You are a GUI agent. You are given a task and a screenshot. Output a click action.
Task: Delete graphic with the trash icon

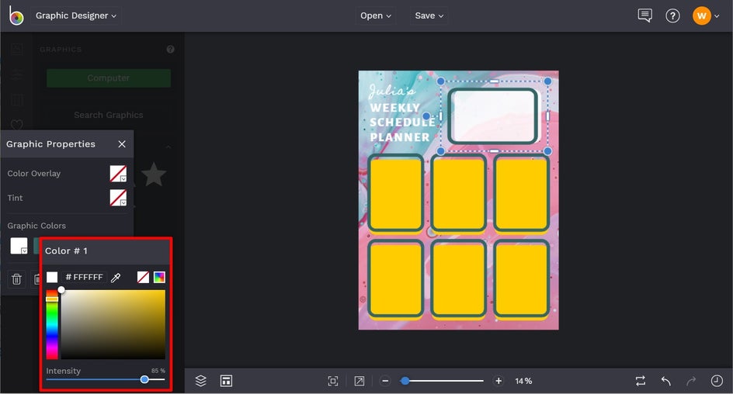click(x=16, y=278)
